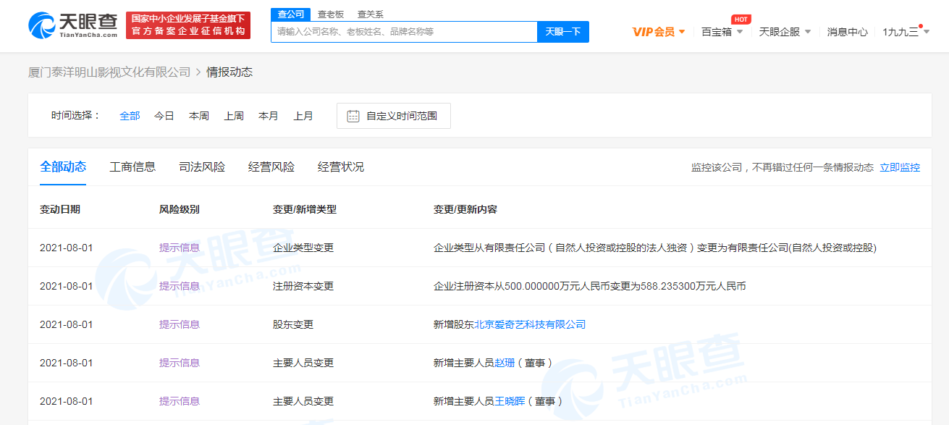949x425 pixels.
Task: Click the 天眼一下 search button
Action: coord(562,32)
